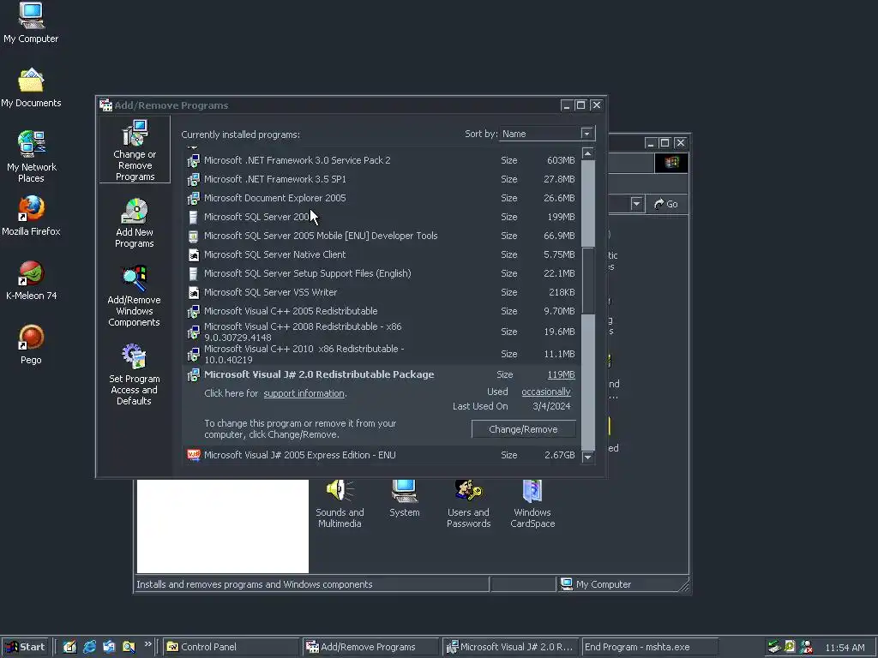Screen dimensions: 878x658
Task: Click the Change/Remove button
Action: tap(523, 429)
